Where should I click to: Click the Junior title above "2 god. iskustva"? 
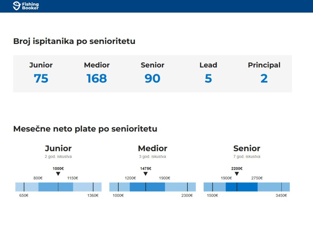tap(58, 148)
